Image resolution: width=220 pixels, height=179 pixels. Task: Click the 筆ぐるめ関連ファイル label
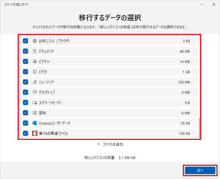54,134
